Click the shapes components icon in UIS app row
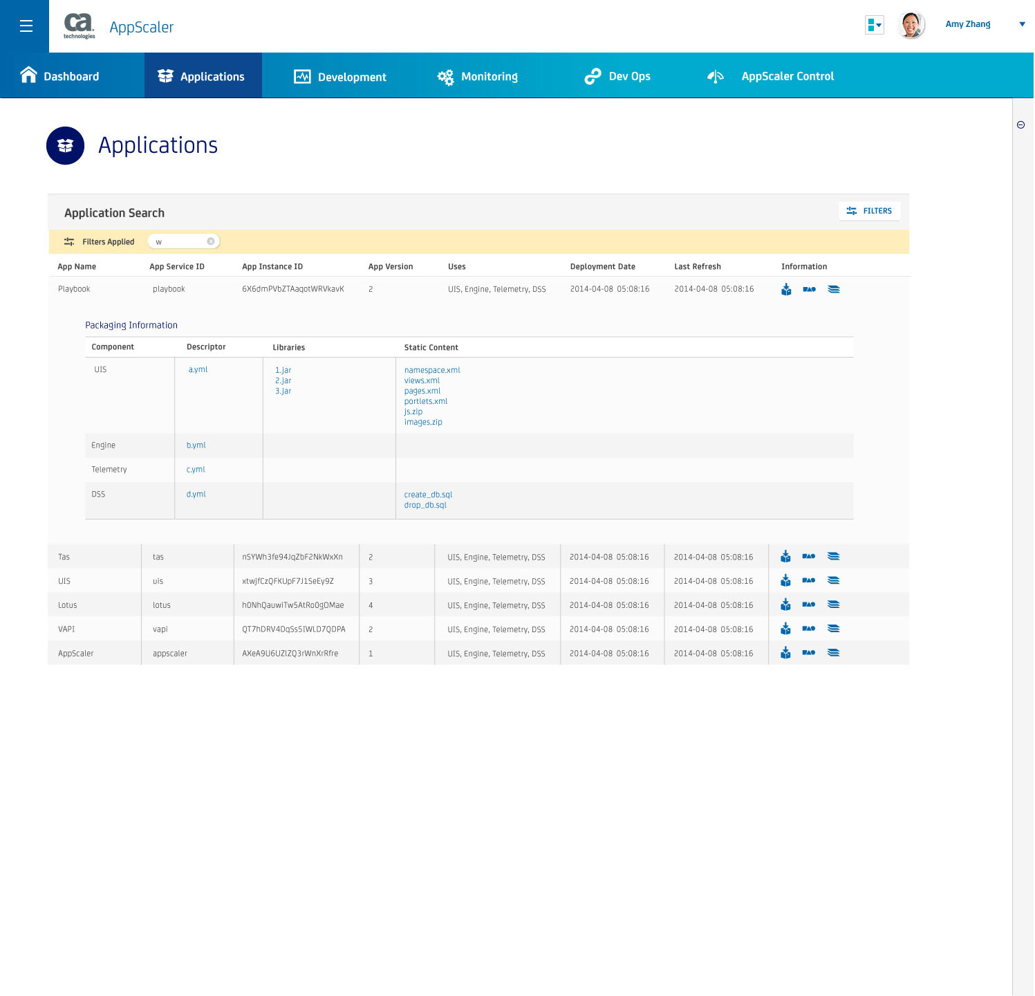Viewport: 1035px width, 996px height. 808,580
